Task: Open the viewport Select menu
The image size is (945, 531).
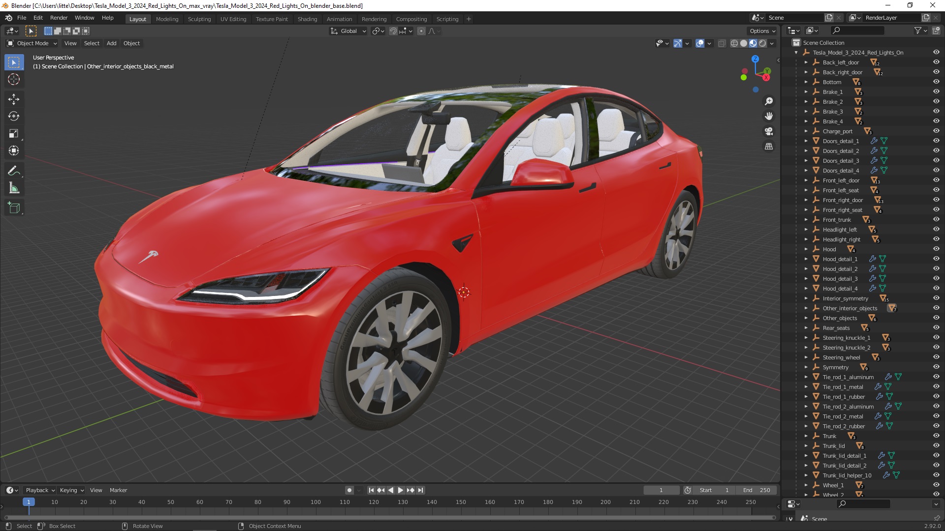Action: coord(92,43)
